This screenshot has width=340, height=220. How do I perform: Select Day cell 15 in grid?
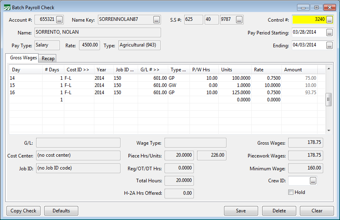point(26,85)
